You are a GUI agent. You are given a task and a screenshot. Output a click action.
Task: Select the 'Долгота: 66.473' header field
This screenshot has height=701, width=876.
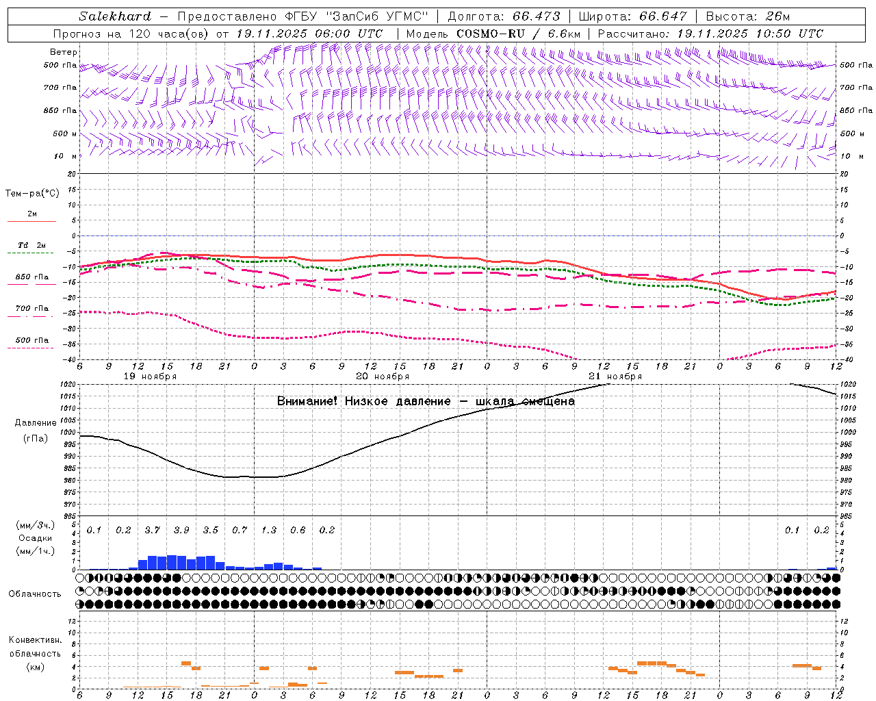pos(504,16)
